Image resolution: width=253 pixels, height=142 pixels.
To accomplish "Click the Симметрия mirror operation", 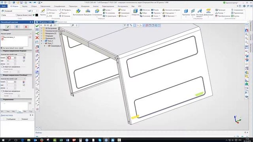I will pyautogui.click(x=124, y=13).
